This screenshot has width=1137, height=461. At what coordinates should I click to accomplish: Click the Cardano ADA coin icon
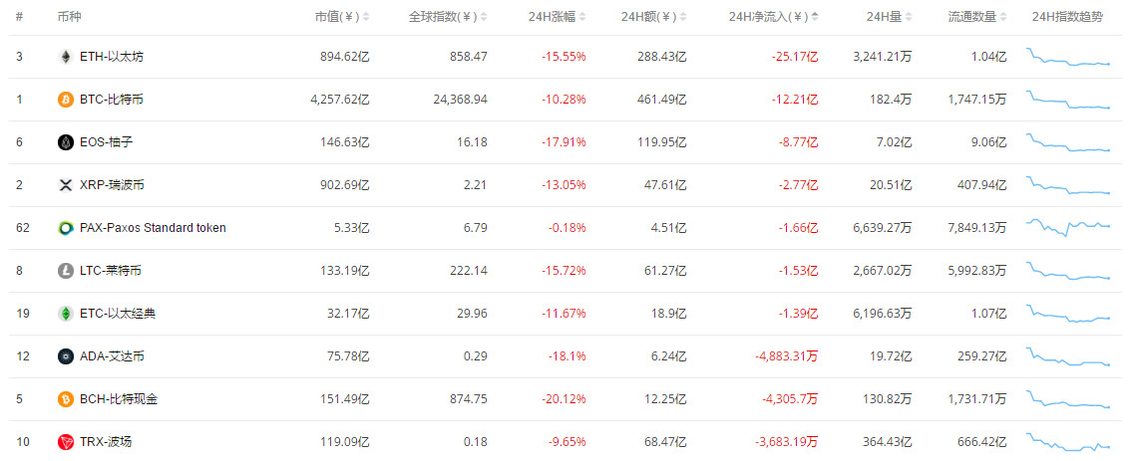click(x=66, y=356)
